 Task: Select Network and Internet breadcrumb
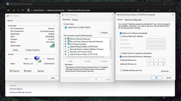(56, 10)
